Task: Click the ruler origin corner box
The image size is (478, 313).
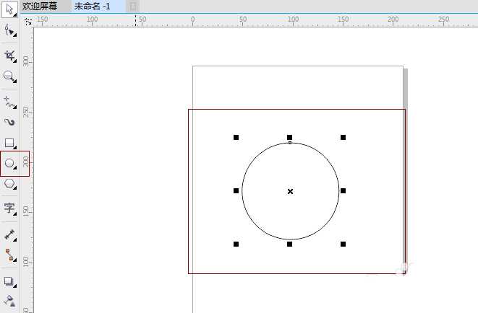Action: click(28, 22)
